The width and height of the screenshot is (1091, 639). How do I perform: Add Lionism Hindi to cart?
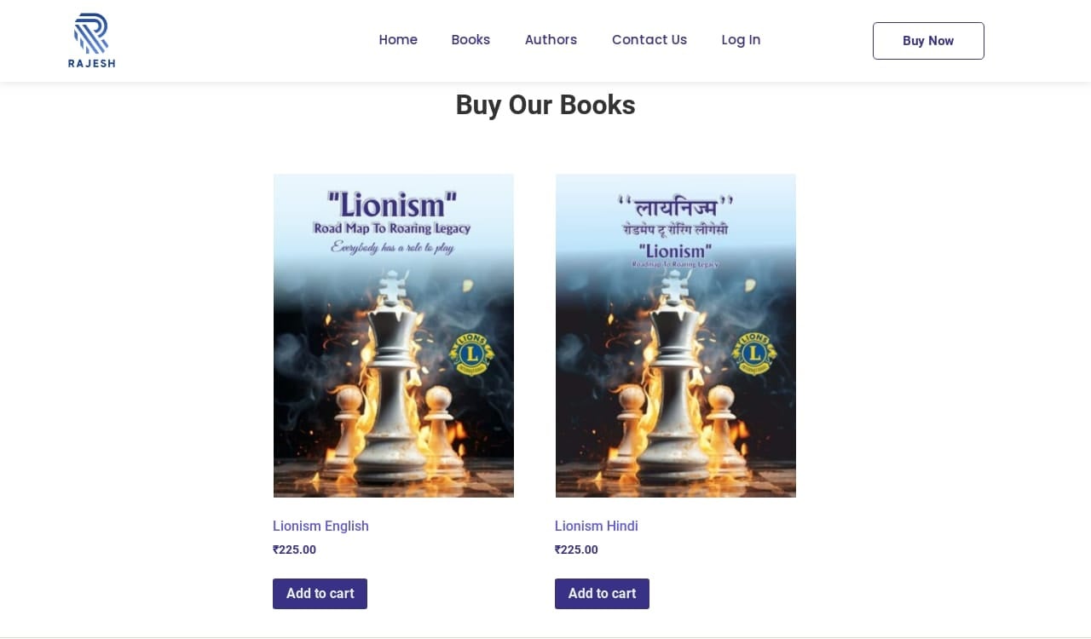pos(602,594)
